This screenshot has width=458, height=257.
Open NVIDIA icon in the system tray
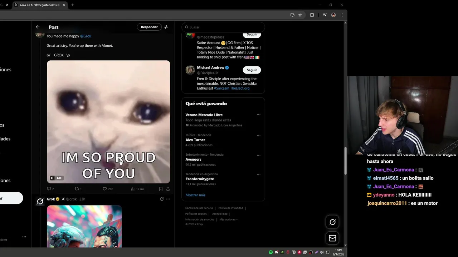[x=282, y=252]
